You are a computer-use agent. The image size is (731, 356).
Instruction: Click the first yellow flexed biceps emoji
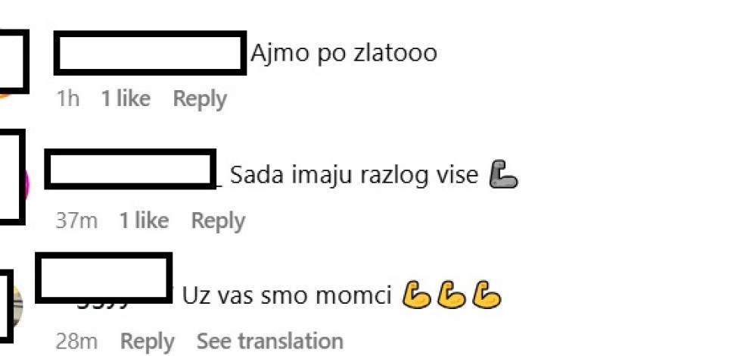(x=416, y=295)
